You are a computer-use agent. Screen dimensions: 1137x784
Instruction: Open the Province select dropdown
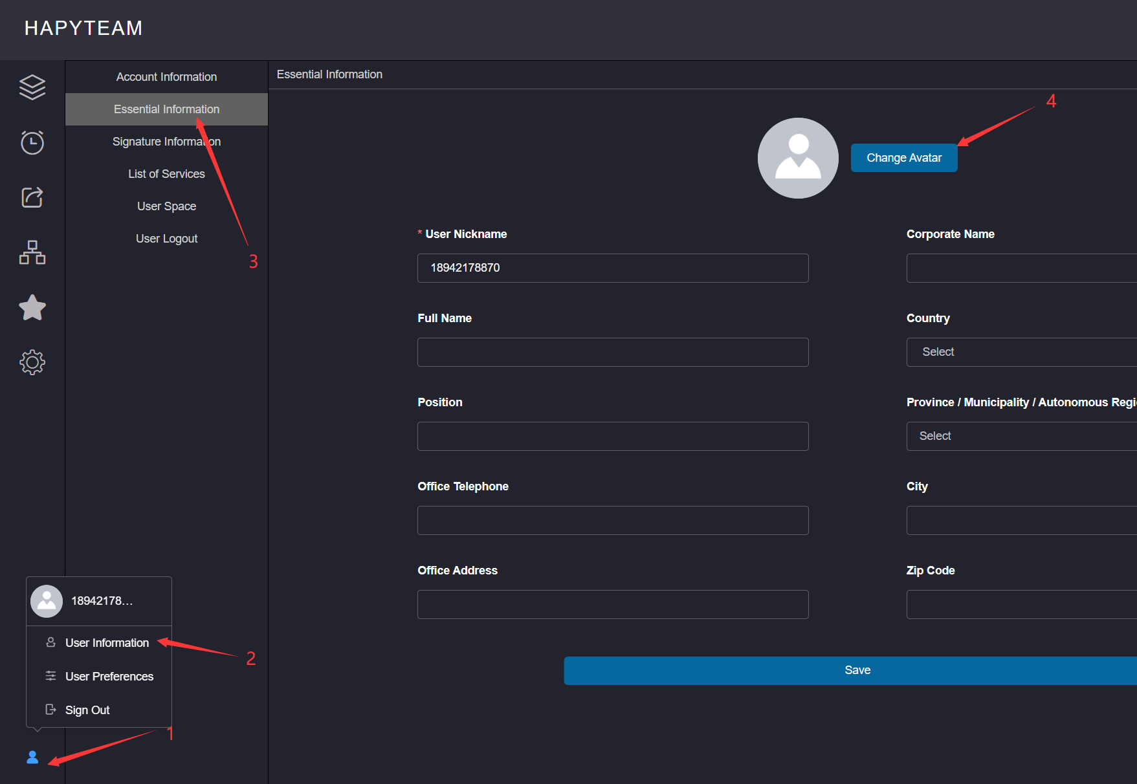pos(1022,436)
